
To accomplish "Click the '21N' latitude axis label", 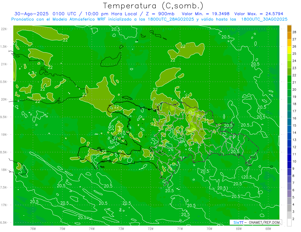I will [4, 64].
